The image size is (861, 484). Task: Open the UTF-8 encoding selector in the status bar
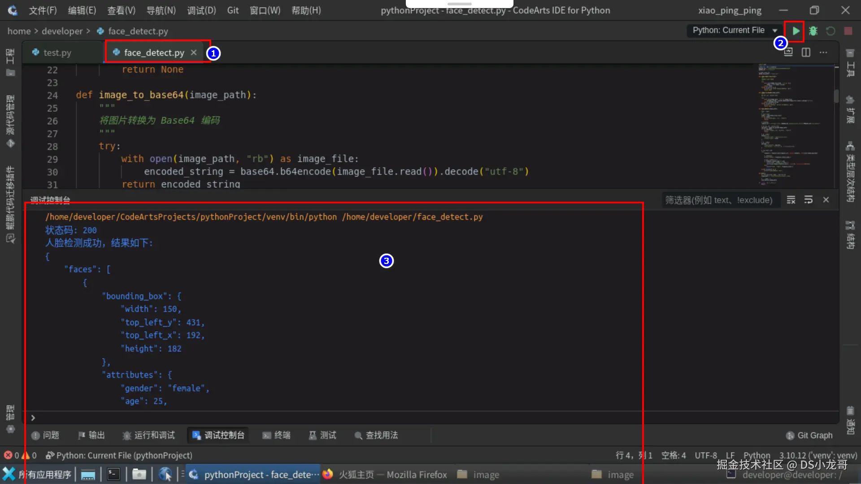click(x=705, y=455)
